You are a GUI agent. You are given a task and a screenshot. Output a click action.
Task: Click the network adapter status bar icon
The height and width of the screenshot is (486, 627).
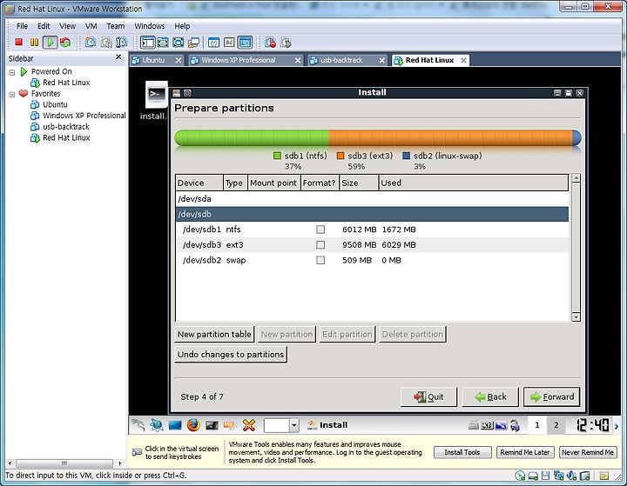tap(558, 476)
